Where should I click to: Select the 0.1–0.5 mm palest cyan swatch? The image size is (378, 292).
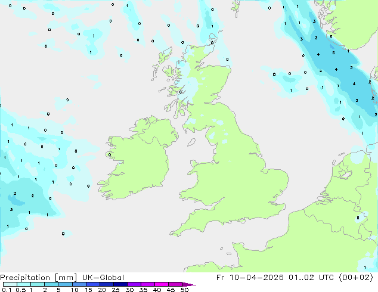(x=10, y=284)
